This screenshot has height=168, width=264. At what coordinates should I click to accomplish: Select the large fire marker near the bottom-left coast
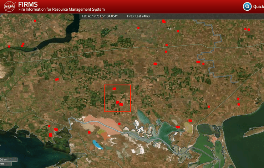(51, 135)
